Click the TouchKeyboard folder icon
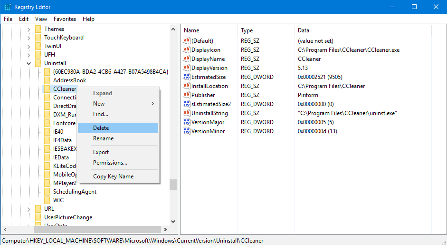This screenshot has width=447, height=245. tap(38, 38)
